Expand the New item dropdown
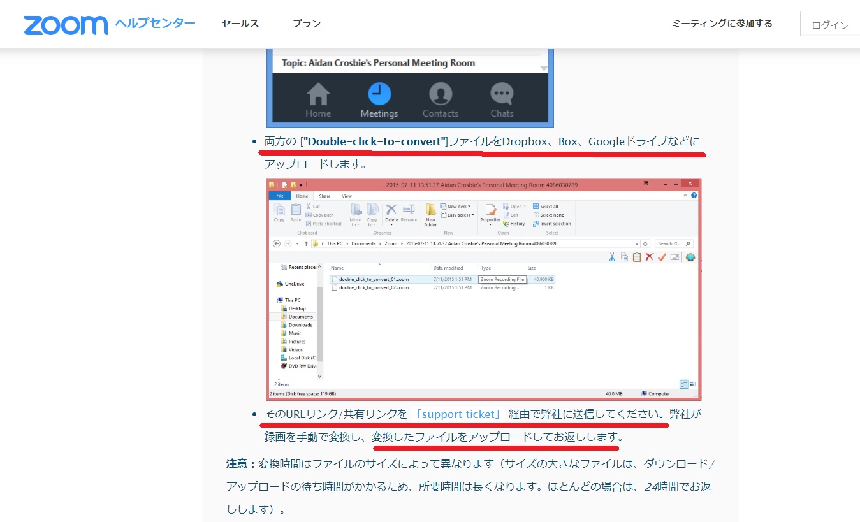This screenshot has height=522, width=860. click(468, 205)
